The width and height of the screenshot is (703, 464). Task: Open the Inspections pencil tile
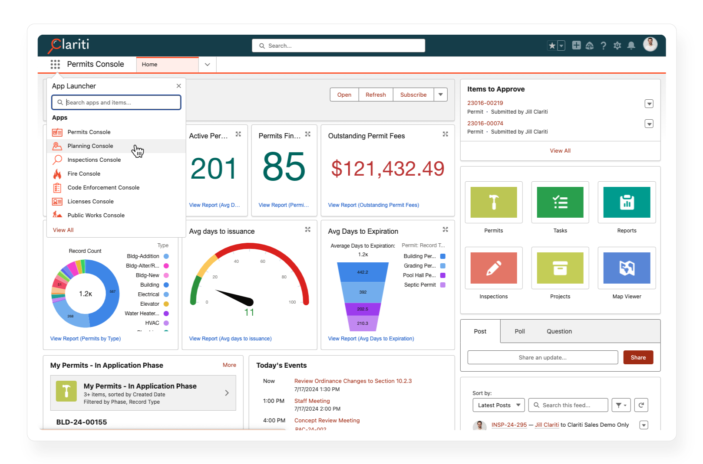493,268
